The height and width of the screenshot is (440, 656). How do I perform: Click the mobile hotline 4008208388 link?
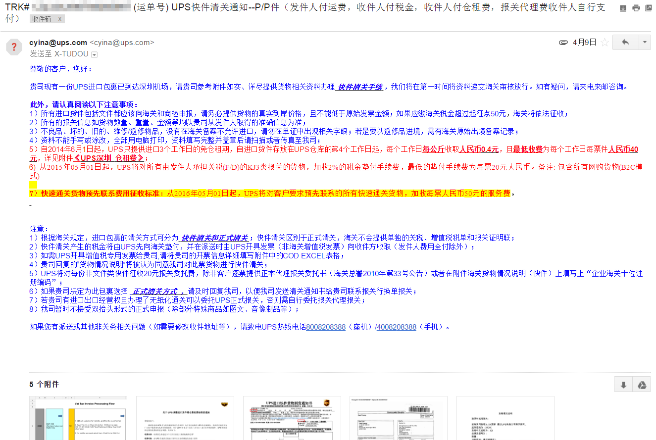pyautogui.click(x=396, y=327)
